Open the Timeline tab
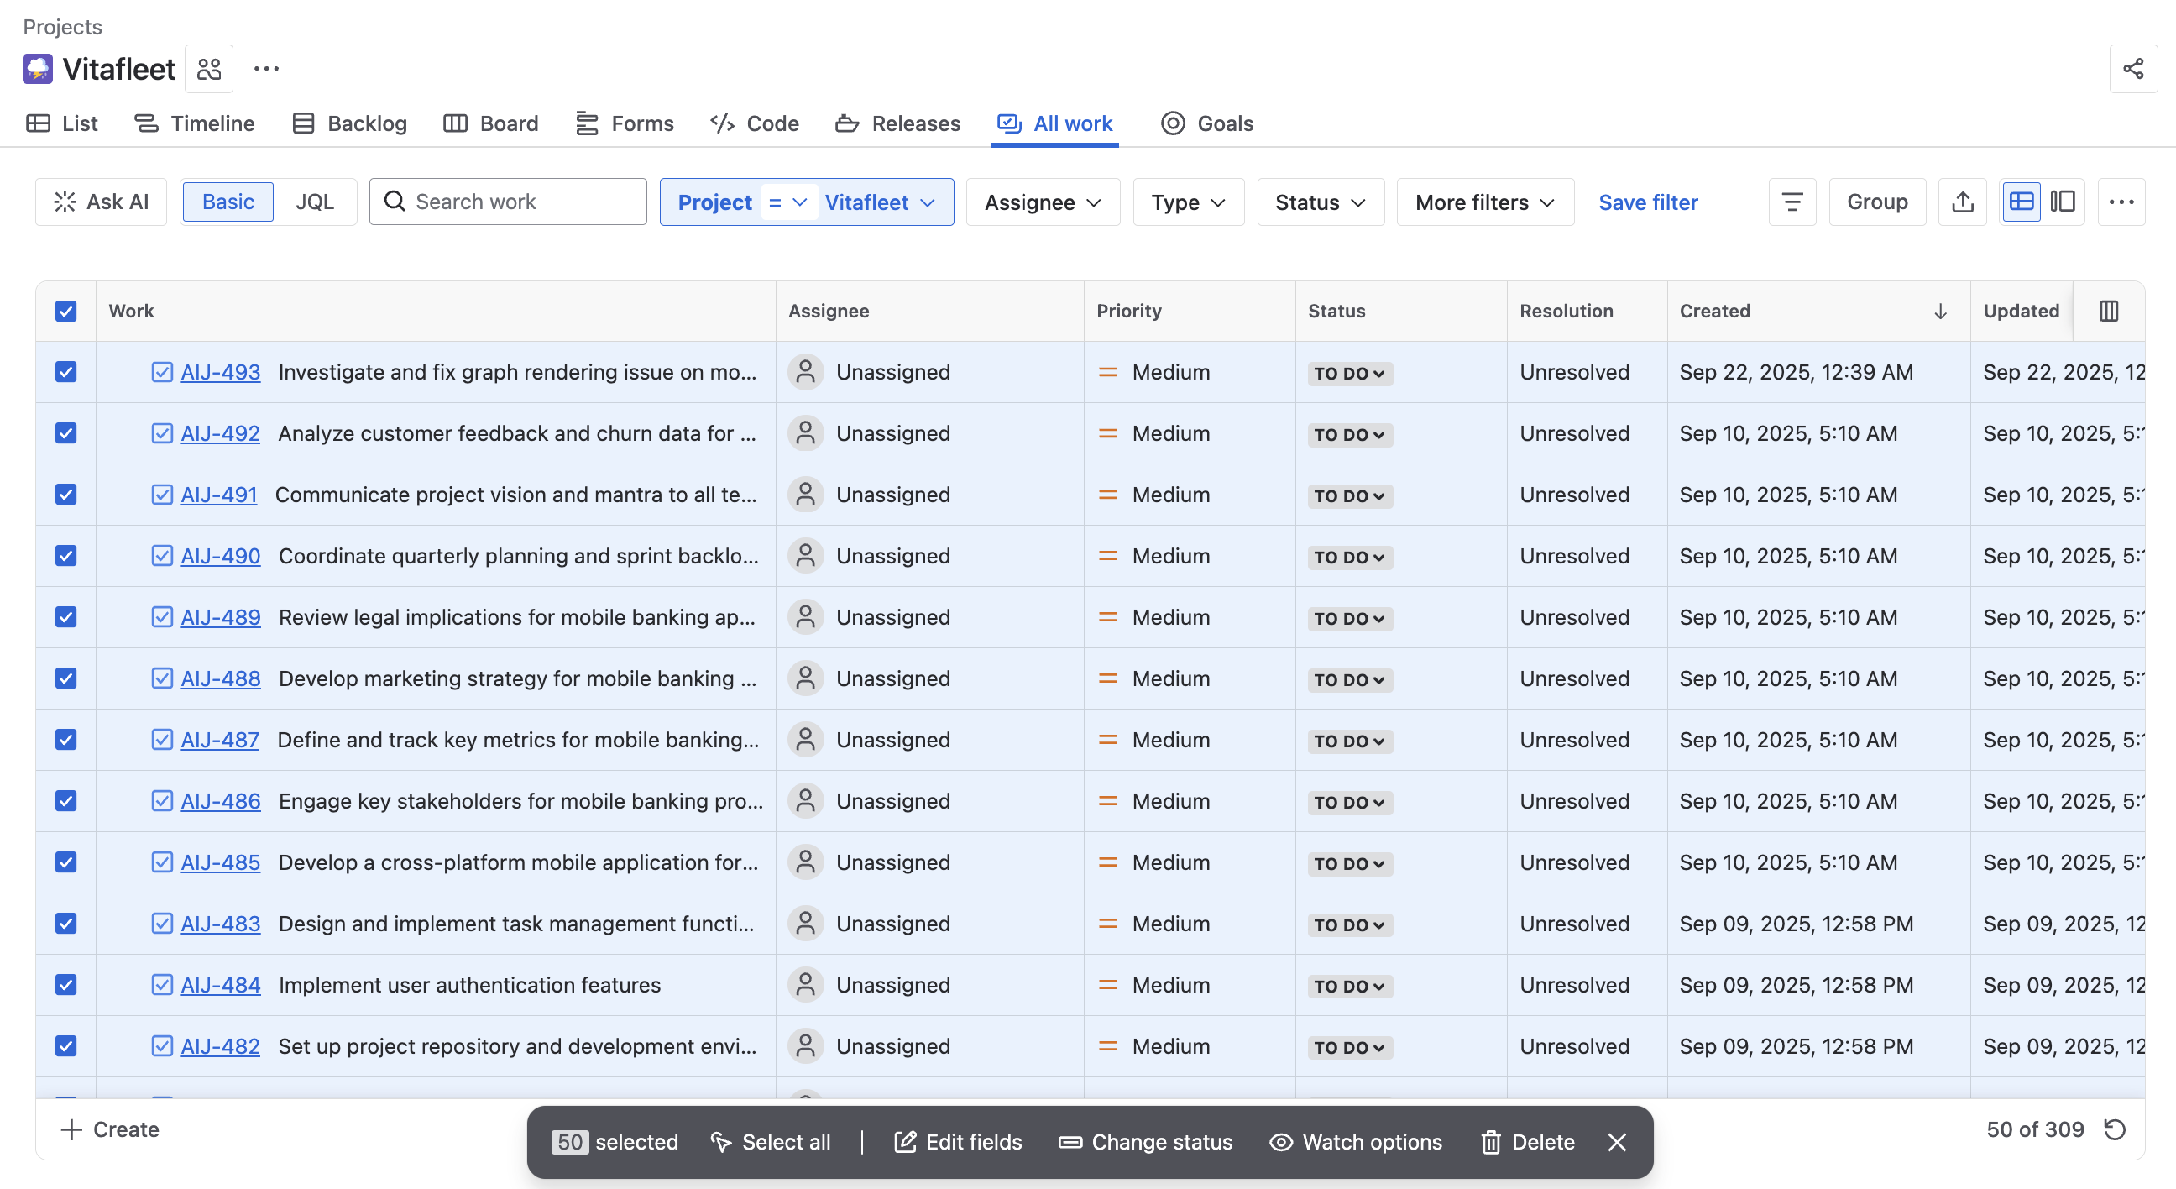 click(x=194, y=123)
